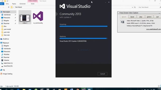
Task: Click the pin icon beside İndirilenler
Action: click(x=15, y=15)
